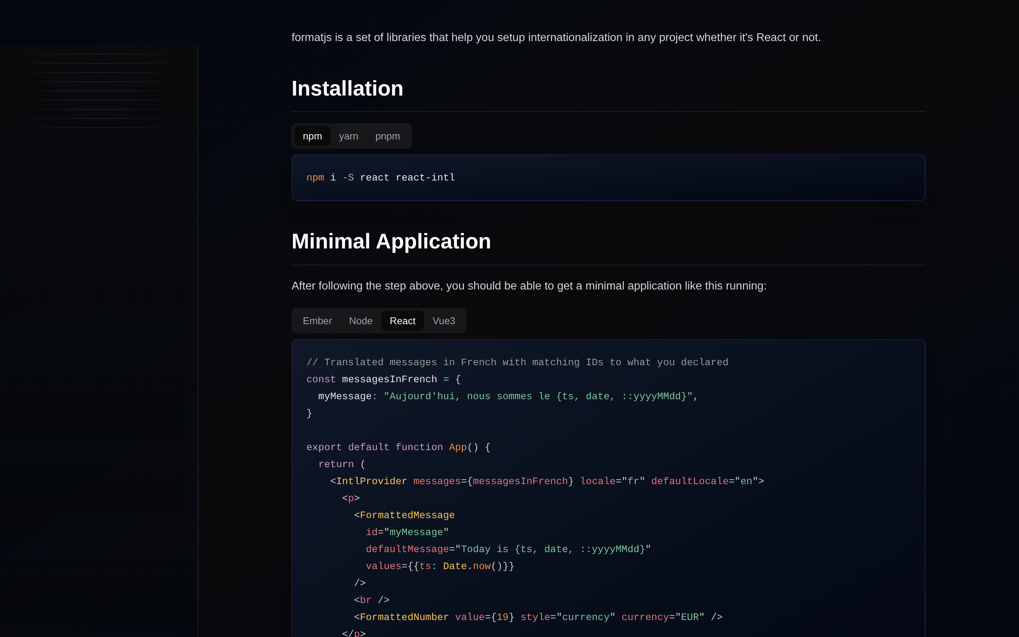The image size is (1019, 637).
Task: Click the 'return (' code line
Action: coord(342,464)
